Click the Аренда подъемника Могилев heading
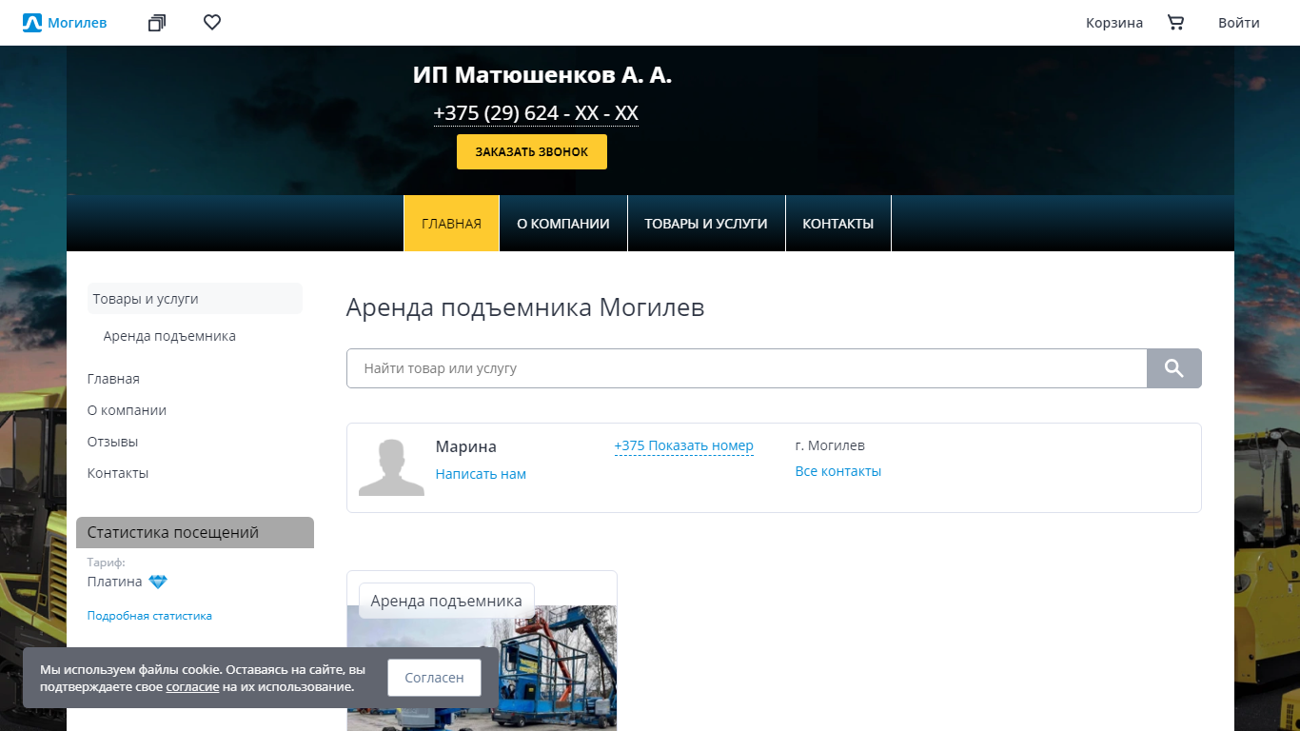This screenshot has width=1300, height=731. [x=525, y=307]
